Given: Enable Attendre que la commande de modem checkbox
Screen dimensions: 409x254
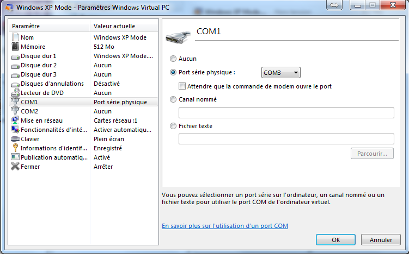Looking at the screenshot, I should (x=182, y=86).
